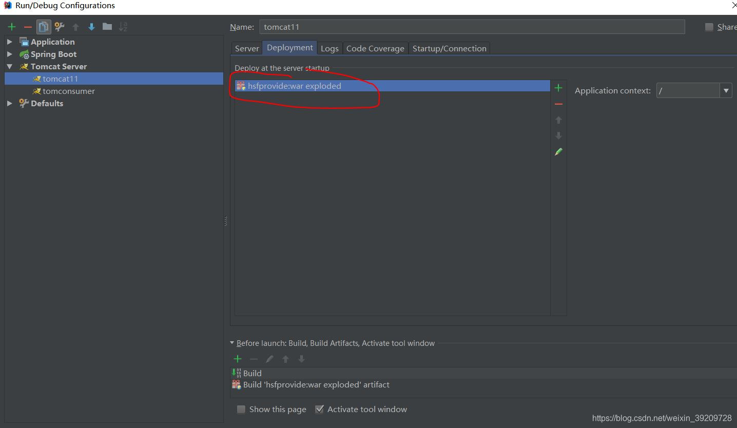The image size is (737, 428).
Task: Switch to the Server tab
Action: 247,48
